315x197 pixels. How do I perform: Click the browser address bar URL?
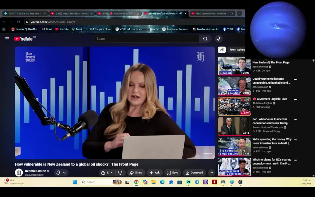pos(53,22)
